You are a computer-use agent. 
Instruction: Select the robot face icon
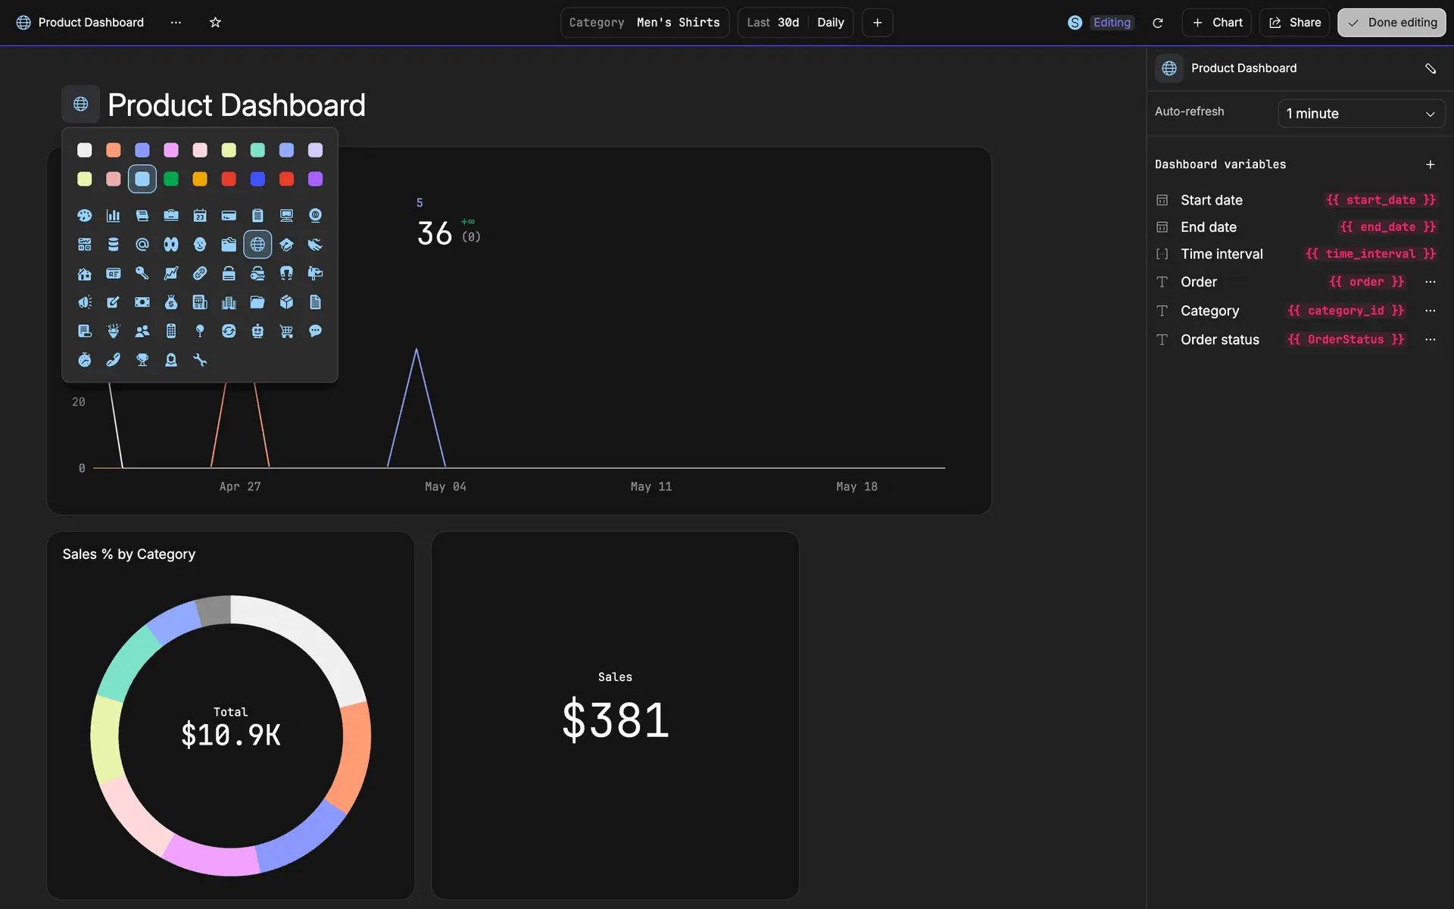point(257,331)
